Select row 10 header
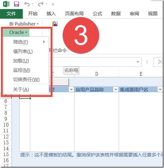 pyautogui.click(x=6, y=125)
